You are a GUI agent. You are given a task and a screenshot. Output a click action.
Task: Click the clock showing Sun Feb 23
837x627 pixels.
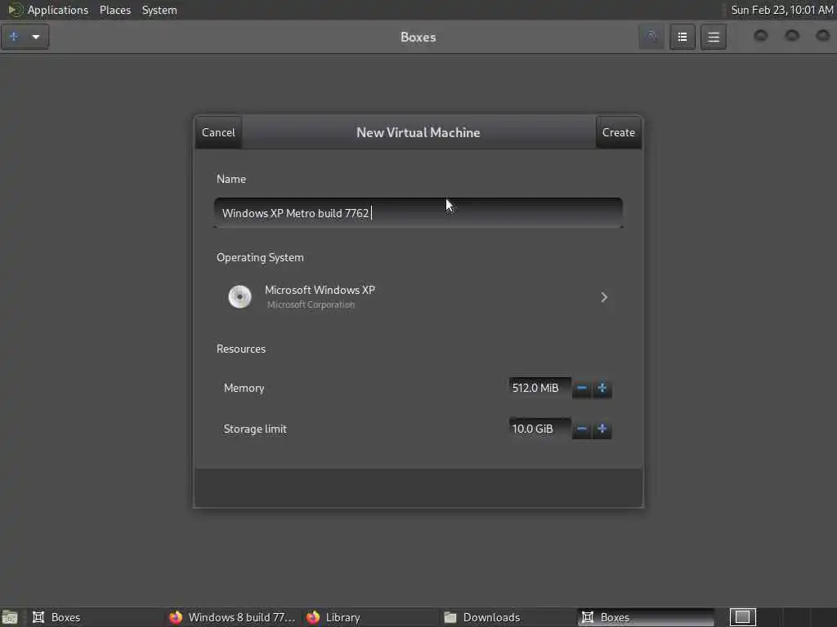coord(782,10)
